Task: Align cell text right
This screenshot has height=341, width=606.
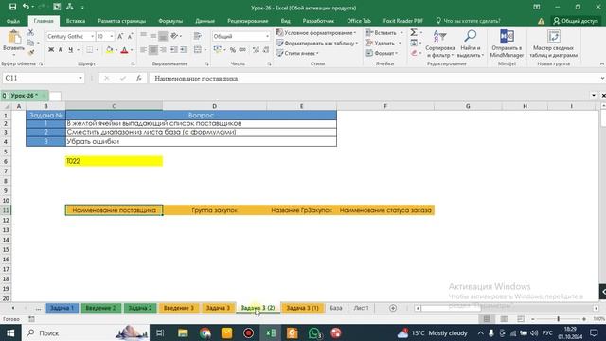Action: [x=163, y=50]
